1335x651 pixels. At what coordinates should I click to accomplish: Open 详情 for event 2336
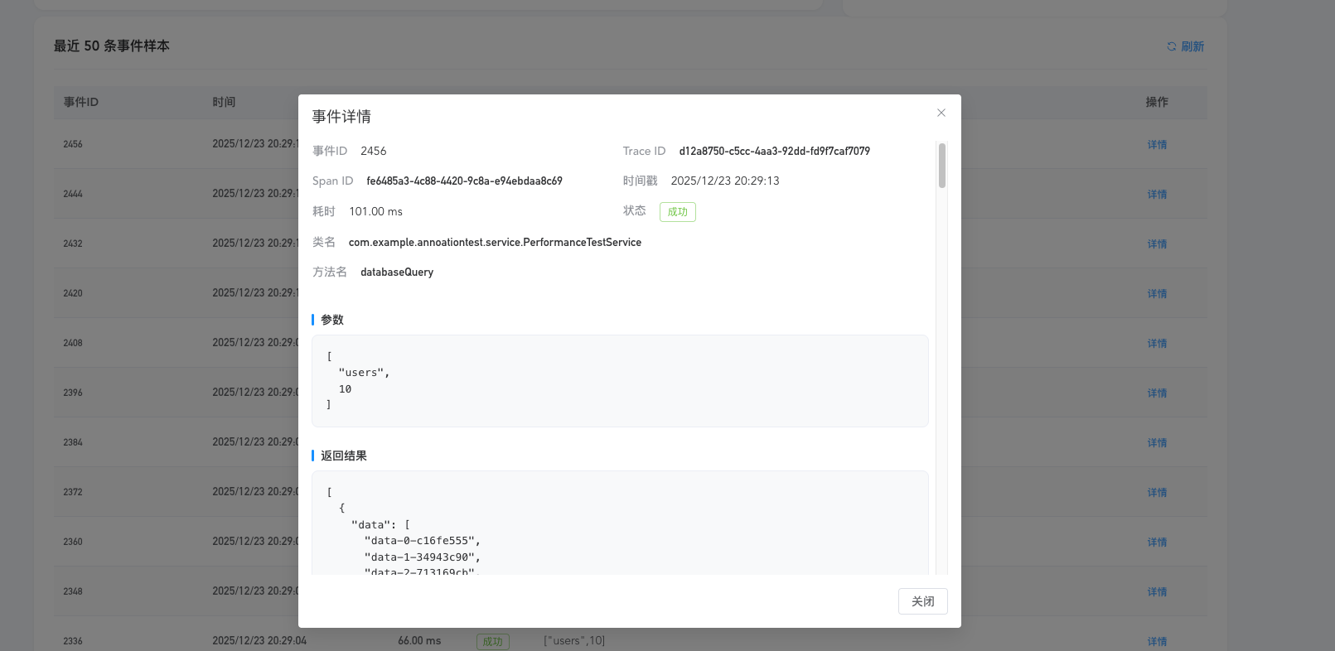point(1157,641)
